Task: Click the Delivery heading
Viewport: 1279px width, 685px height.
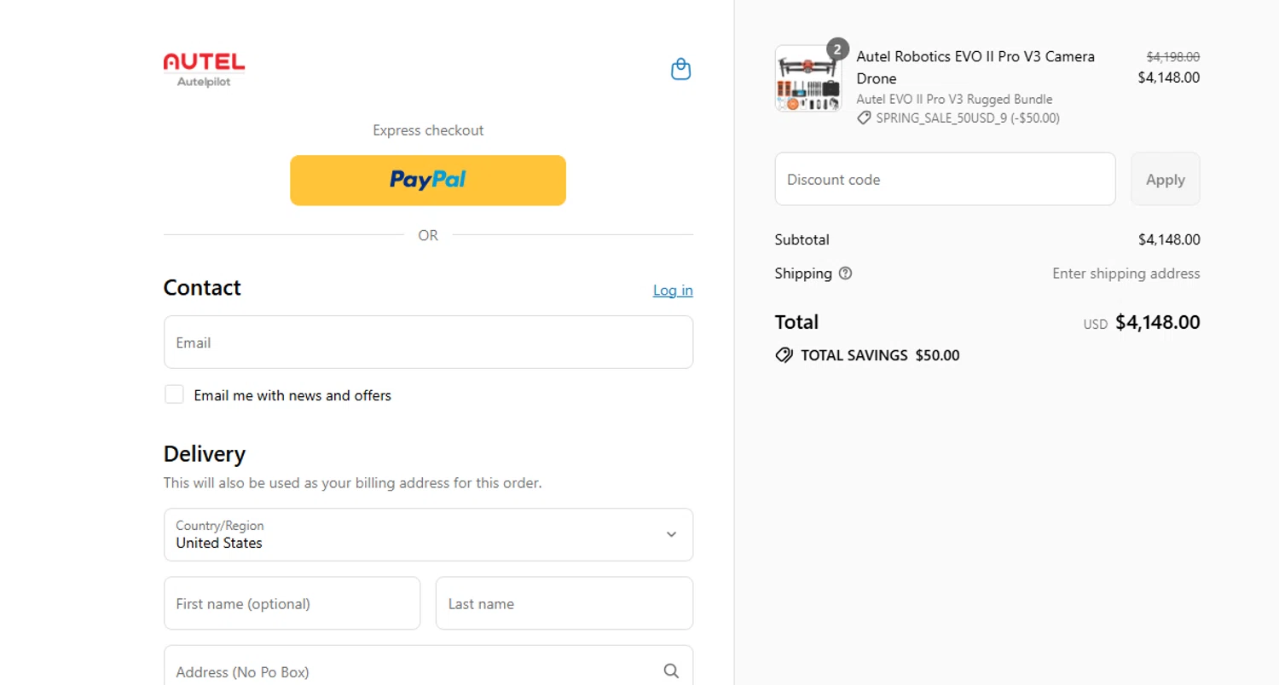Action: point(205,454)
